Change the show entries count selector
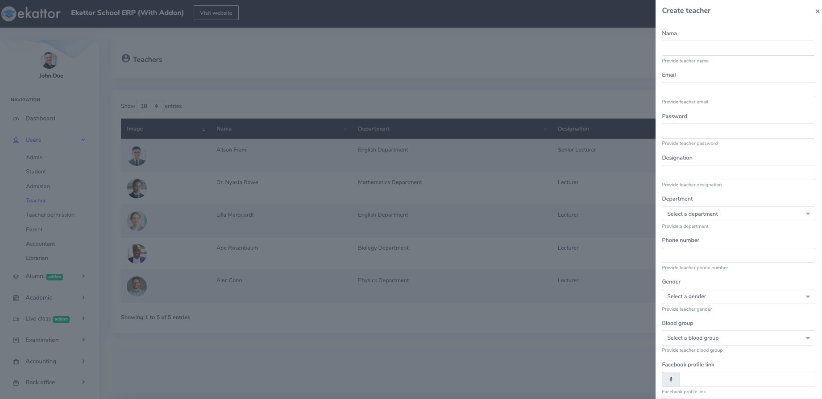 (149, 106)
